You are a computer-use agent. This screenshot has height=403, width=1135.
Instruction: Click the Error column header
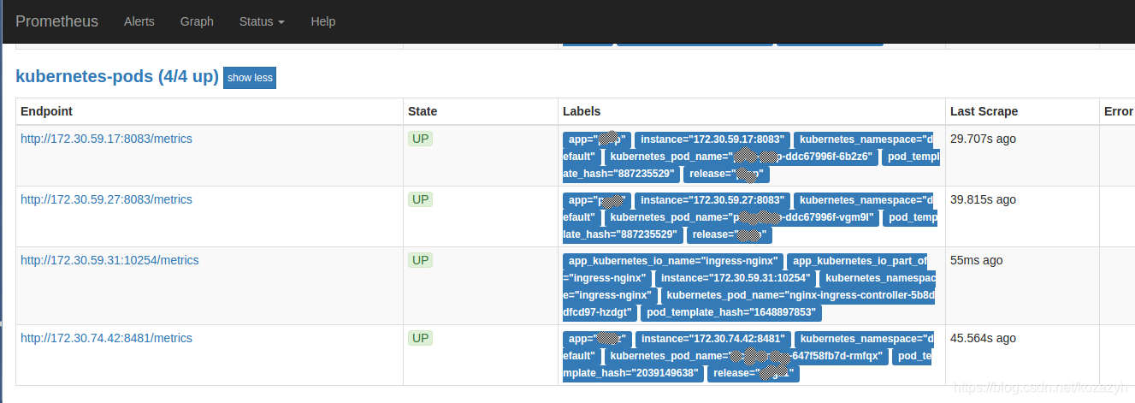[x=1119, y=111]
